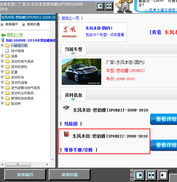Click the red book manual icon
The image size is (177, 182).
pyautogui.click(x=66, y=134)
